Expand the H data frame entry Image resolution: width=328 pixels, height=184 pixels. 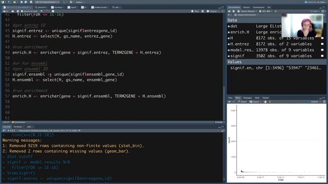point(229,38)
